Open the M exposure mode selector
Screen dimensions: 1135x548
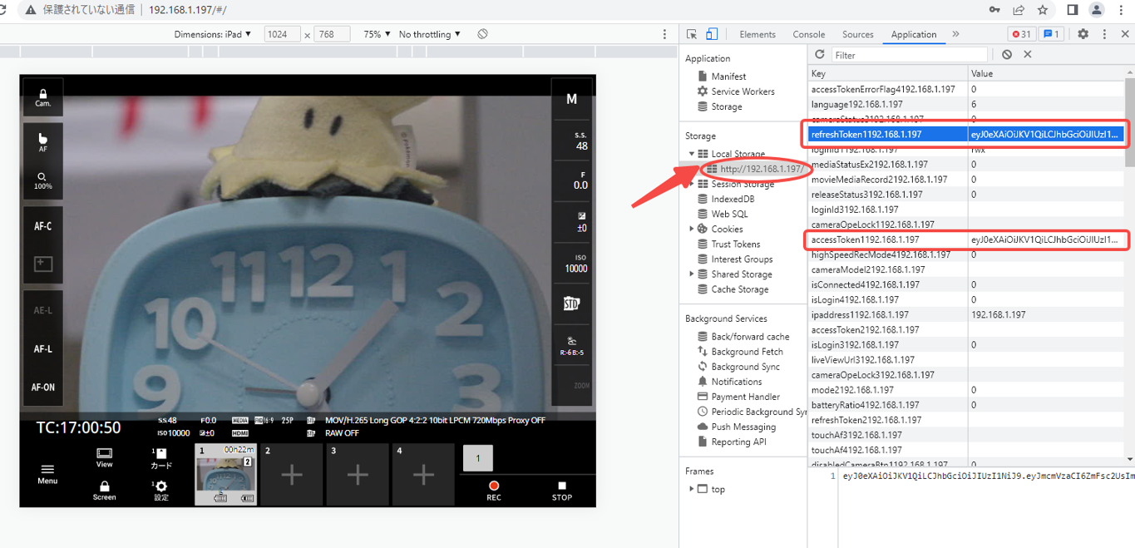[x=572, y=99]
